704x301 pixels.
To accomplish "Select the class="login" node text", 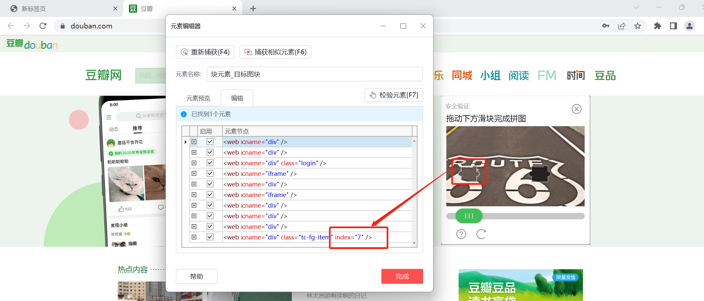I will pos(275,163).
